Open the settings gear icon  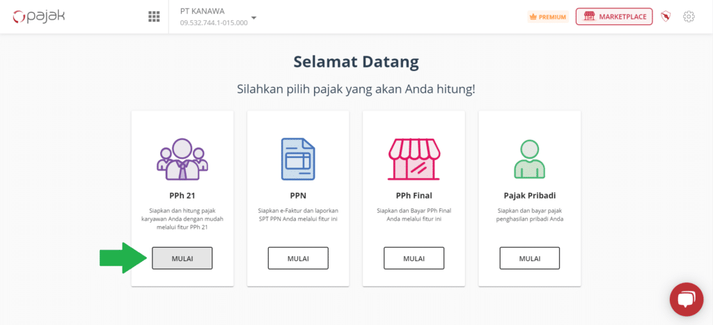coord(689,17)
